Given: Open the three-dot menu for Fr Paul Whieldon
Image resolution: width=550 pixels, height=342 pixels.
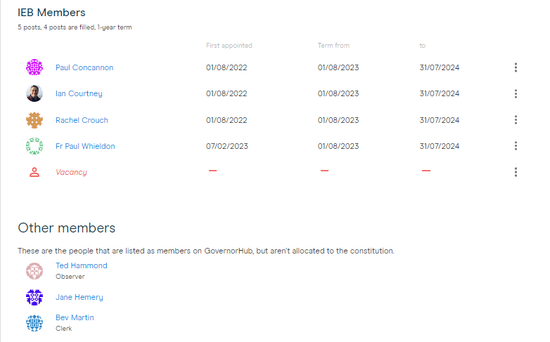Looking at the screenshot, I should click(516, 146).
